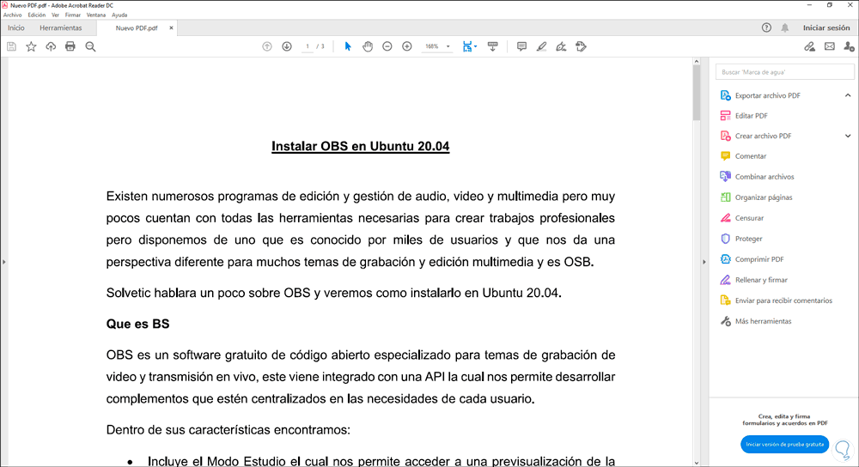Image resolution: width=859 pixels, height=467 pixels.
Task: Open the Ventana menu
Action: tap(96, 15)
